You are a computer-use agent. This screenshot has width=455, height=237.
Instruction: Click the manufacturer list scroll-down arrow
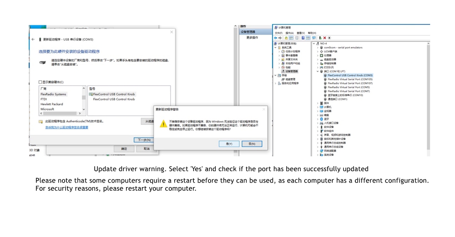click(83, 109)
